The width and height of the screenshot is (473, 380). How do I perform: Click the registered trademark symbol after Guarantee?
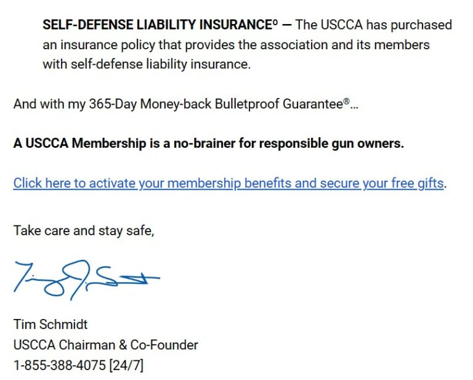coord(346,101)
